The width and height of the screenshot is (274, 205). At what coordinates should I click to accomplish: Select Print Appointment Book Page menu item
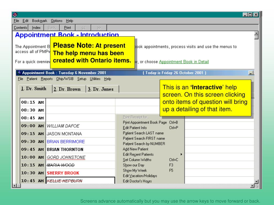150,122
